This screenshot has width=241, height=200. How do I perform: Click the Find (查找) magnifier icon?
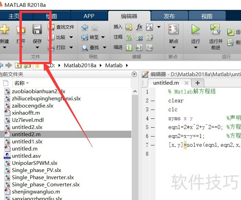coord(85,48)
